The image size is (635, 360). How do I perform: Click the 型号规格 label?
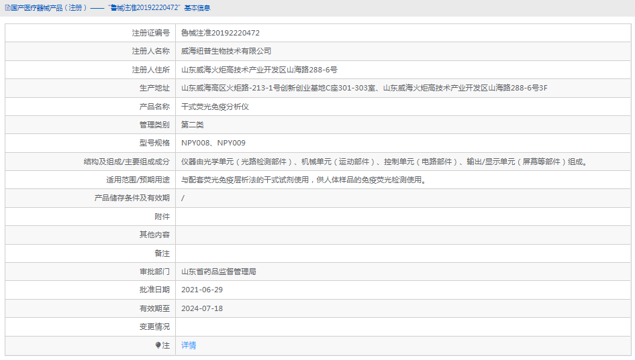[154, 143]
